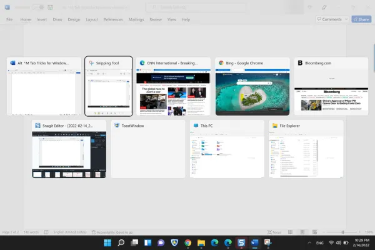This screenshot has width=375, height=250.
Task: Open the Mailings ribbon tab
Action: [136, 19]
